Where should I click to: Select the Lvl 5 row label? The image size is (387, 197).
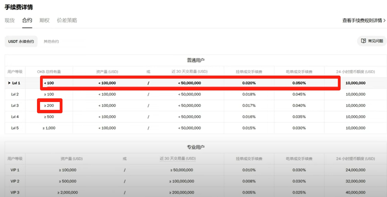click(15, 128)
